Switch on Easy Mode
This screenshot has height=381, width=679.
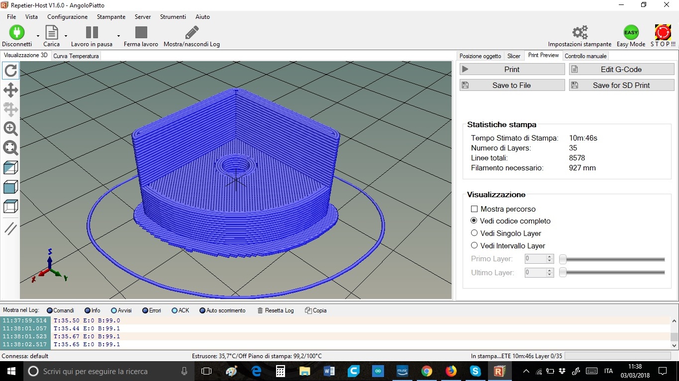coord(631,33)
